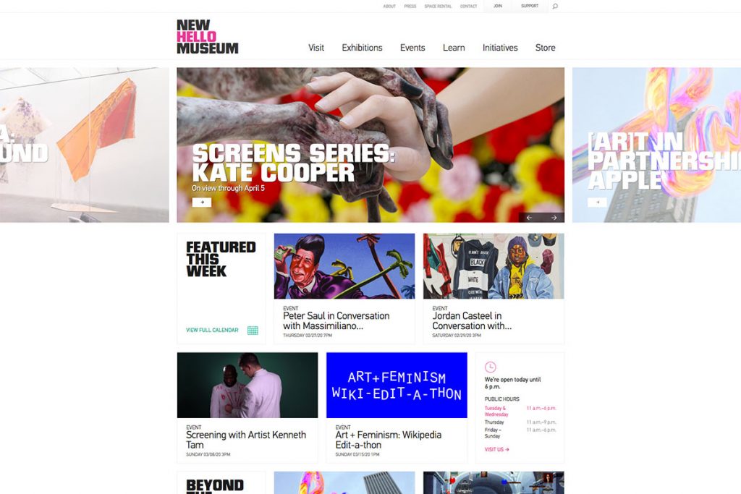Select Initiatives in main navigation

click(x=500, y=48)
